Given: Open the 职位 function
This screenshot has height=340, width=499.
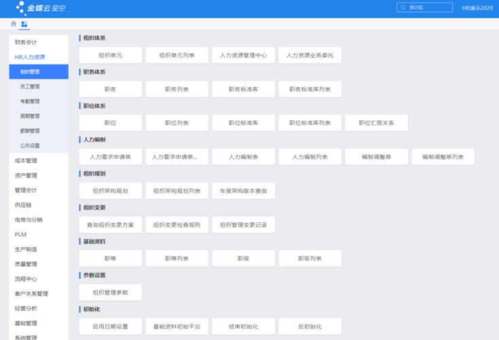Looking at the screenshot, I should pyautogui.click(x=110, y=123).
